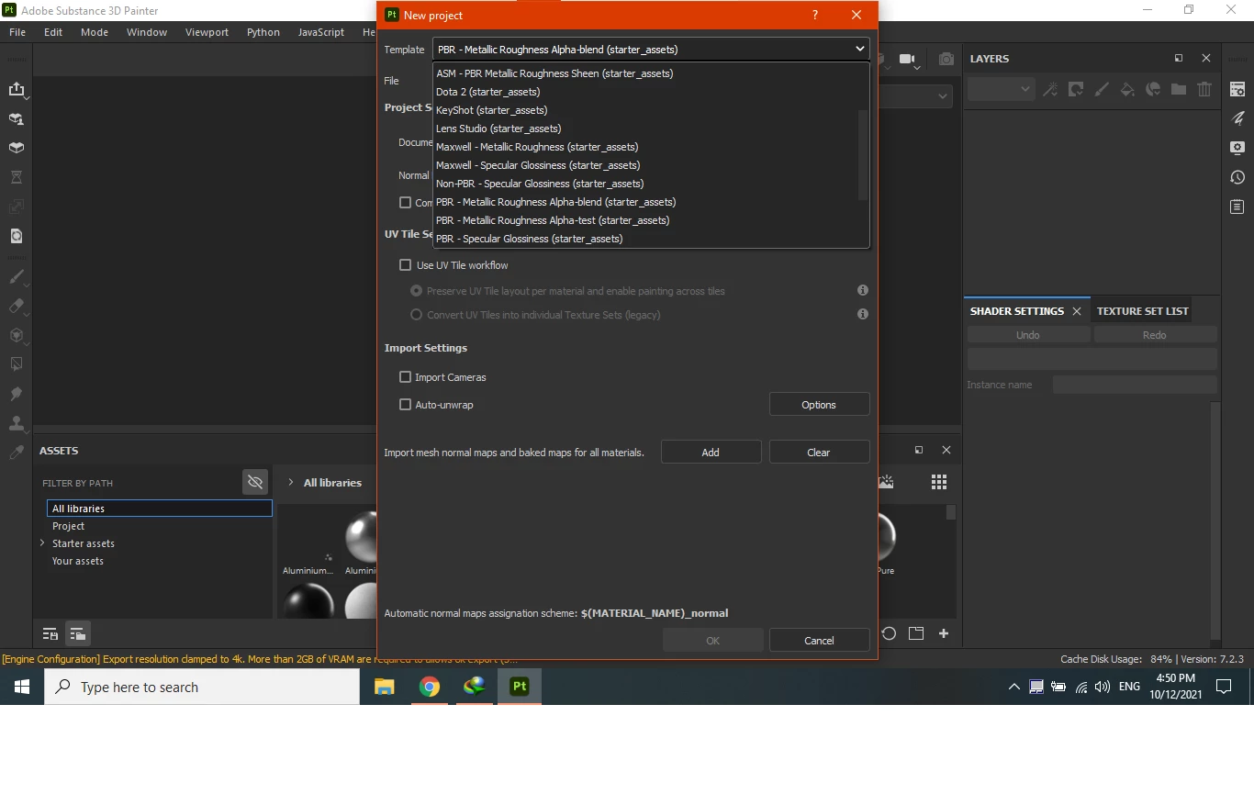The width and height of the screenshot is (1254, 794).
Task: Select the Paint brush tool in left toolbar
Action: [17, 276]
